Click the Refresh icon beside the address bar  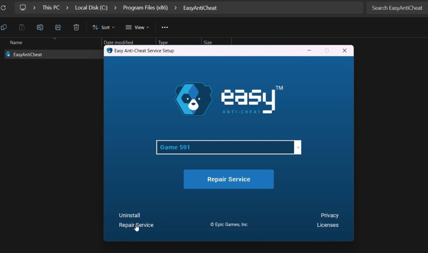point(4,7)
